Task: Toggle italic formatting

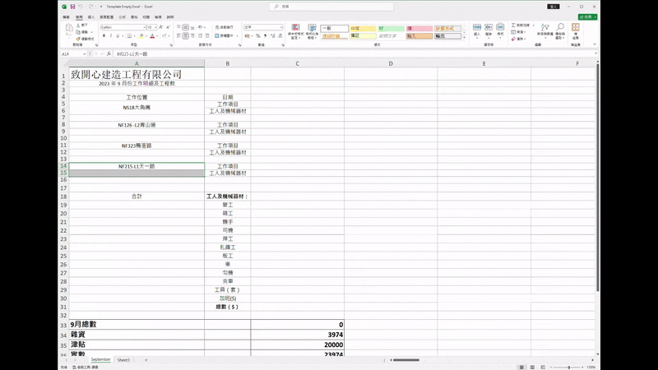Action: click(x=111, y=36)
